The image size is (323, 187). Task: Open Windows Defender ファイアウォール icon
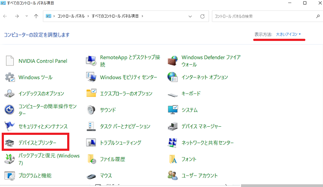(173, 61)
